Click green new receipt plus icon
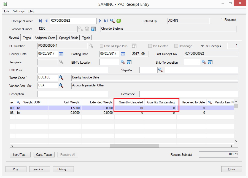The width and height of the screenshot is (248, 178). [119, 21]
